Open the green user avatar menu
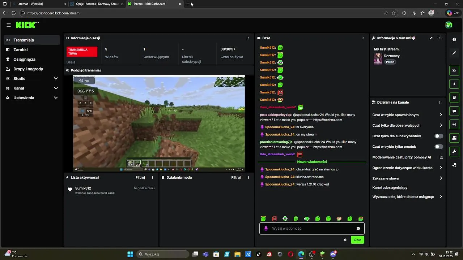Screen dimensions: 463x260 [449, 25]
